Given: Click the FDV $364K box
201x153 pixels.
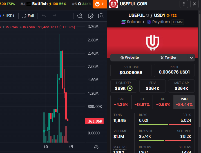Looking at the screenshot, I should (153, 86).
